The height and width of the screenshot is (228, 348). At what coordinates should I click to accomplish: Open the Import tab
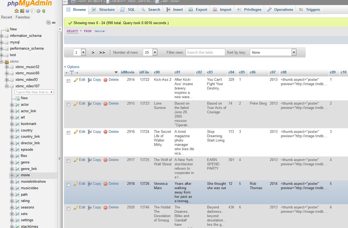pyautogui.click(x=222, y=9)
